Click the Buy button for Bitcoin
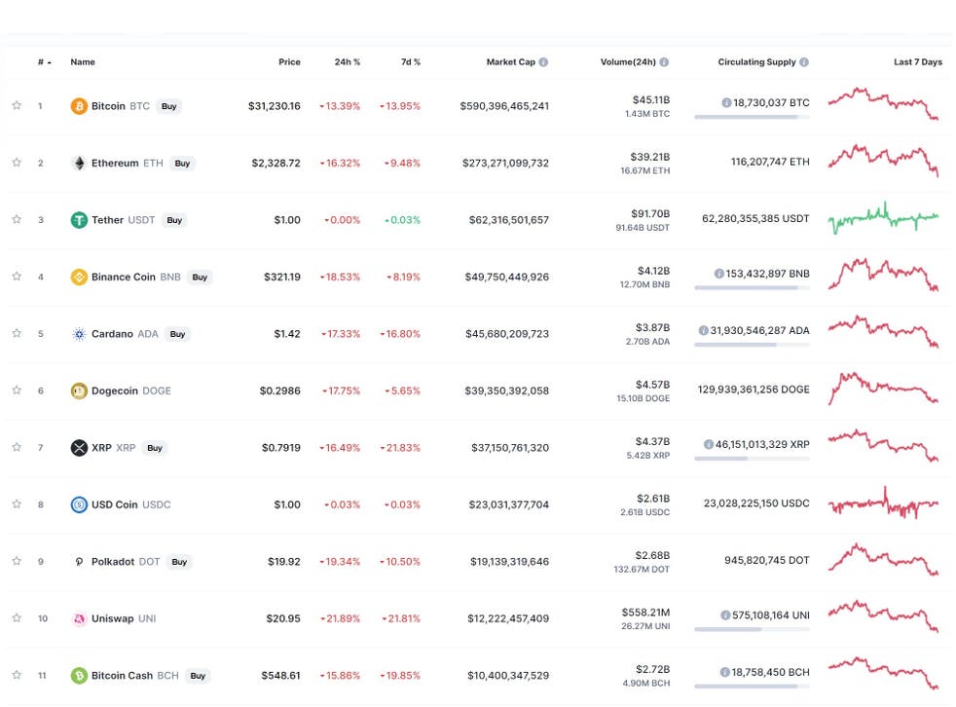The height and width of the screenshot is (707, 956). point(168,106)
